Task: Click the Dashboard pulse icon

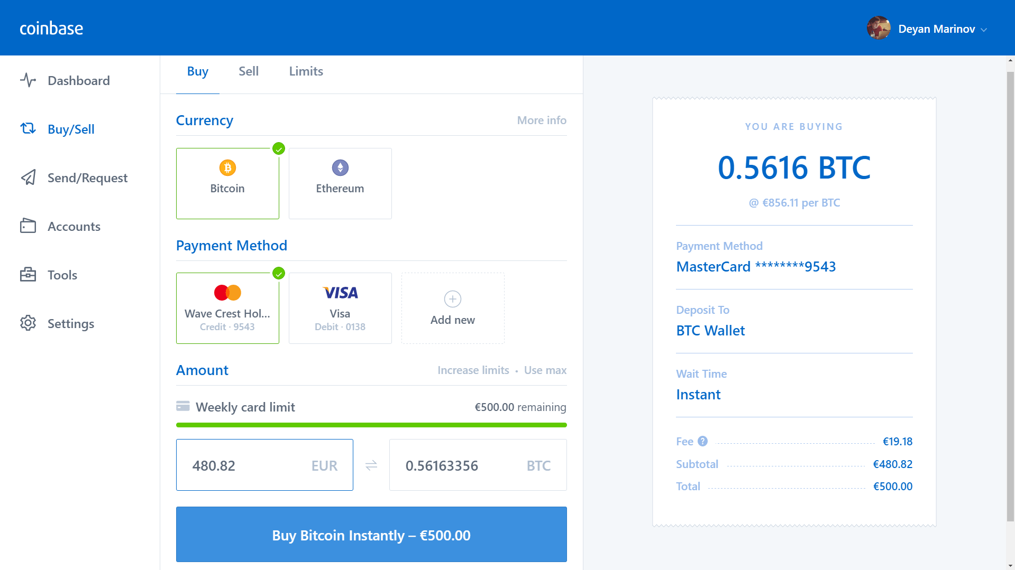Action: [x=28, y=80]
